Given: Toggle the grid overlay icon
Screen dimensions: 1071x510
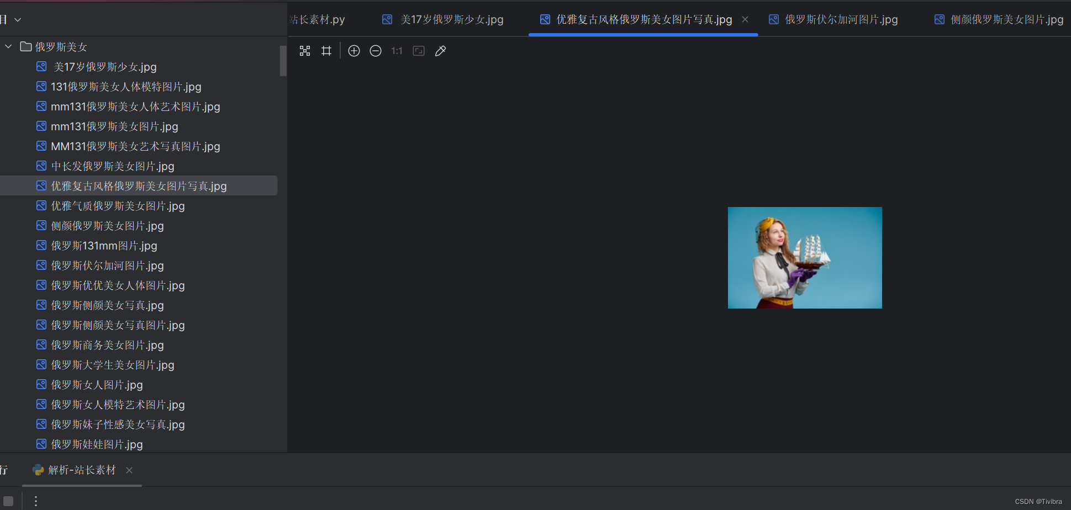Looking at the screenshot, I should (326, 51).
